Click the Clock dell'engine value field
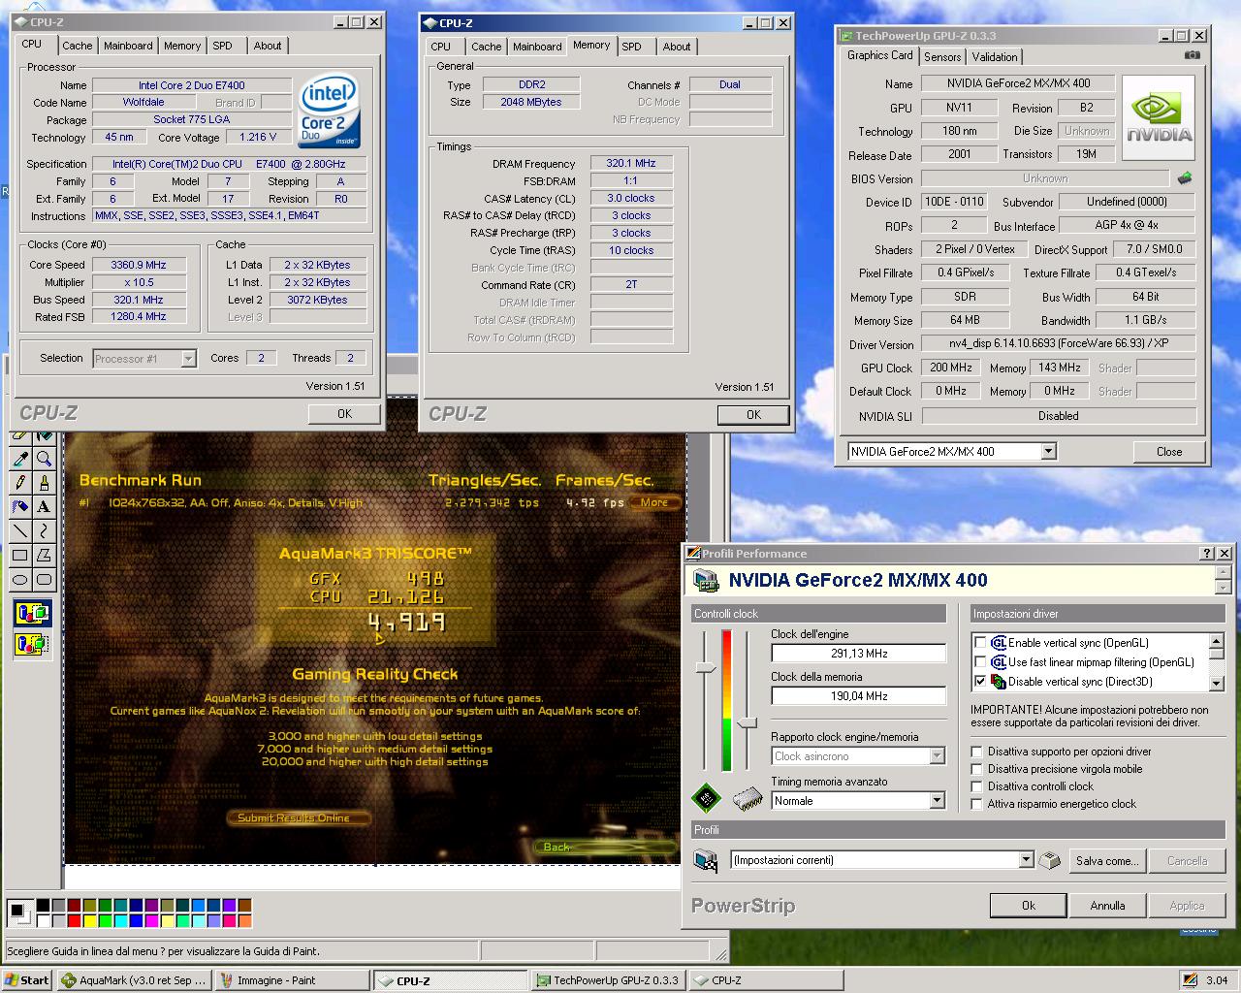1241x993 pixels. click(x=858, y=654)
